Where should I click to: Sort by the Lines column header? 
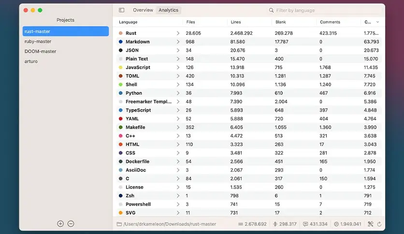click(x=236, y=22)
